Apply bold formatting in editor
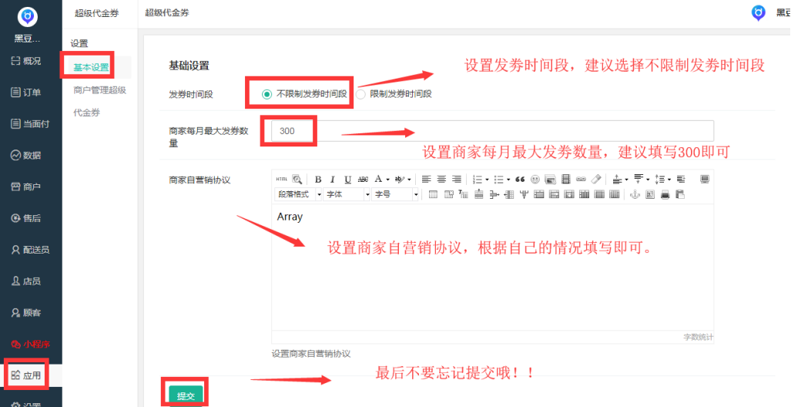Image resolution: width=791 pixels, height=407 pixels. pos(318,180)
